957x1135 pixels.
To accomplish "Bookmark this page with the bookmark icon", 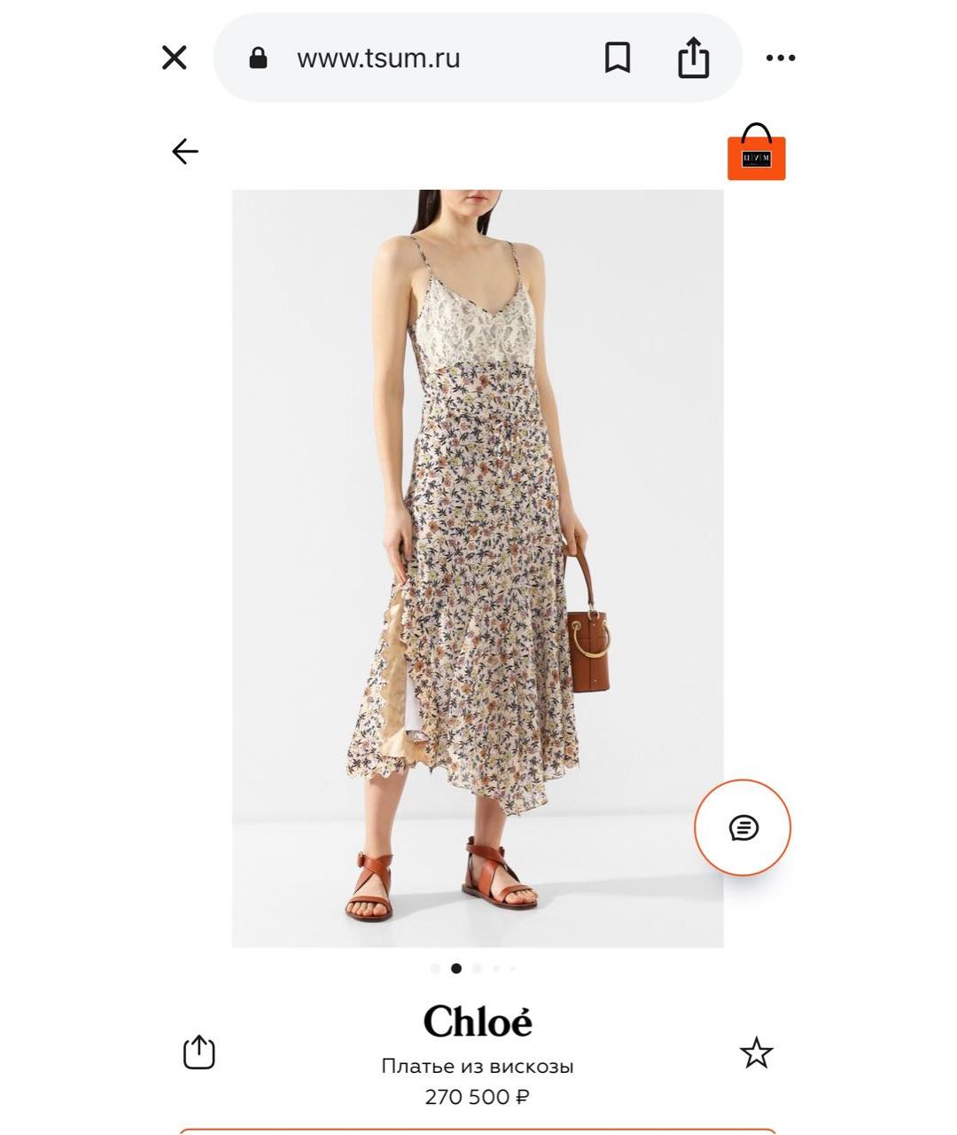I will pyautogui.click(x=618, y=59).
